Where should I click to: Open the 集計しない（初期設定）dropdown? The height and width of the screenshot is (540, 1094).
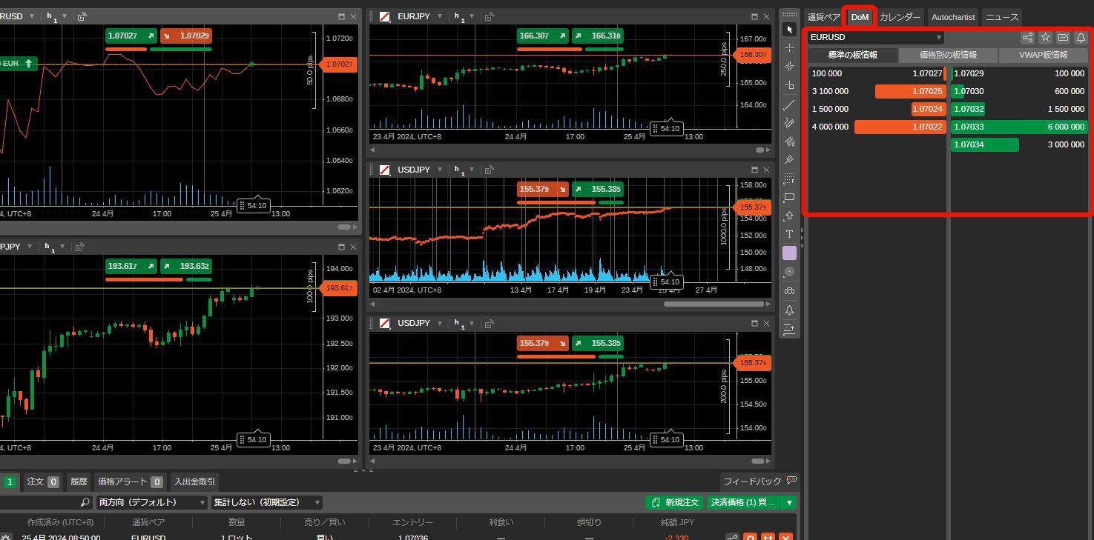pyautogui.click(x=267, y=502)
